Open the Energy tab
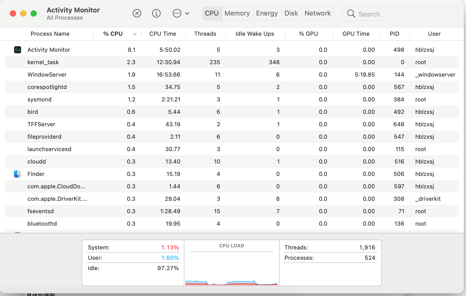This screenshot has height=296, width=466. click(x=267, y=13)
